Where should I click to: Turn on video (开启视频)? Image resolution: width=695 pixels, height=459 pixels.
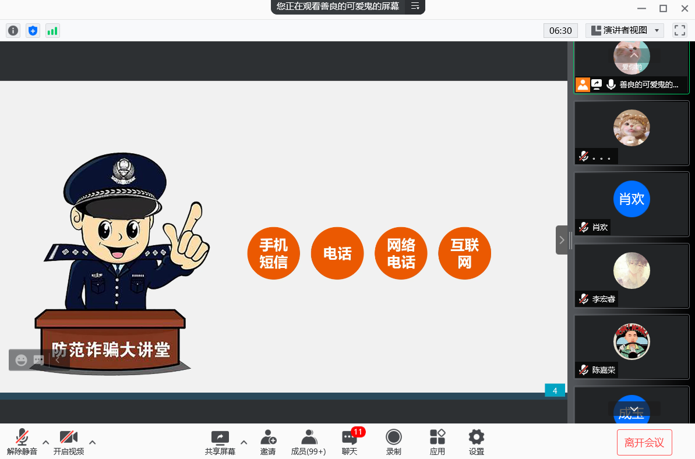pyautogui.click(x=69, y=442)
